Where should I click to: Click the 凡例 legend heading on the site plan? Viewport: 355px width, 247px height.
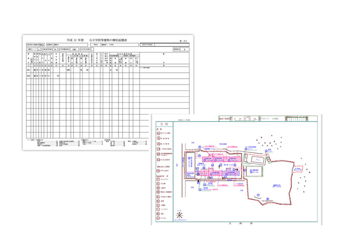point(164,124)
